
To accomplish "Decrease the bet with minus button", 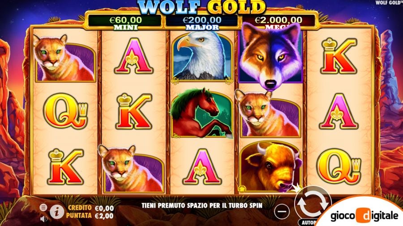I will click(282, 212).
